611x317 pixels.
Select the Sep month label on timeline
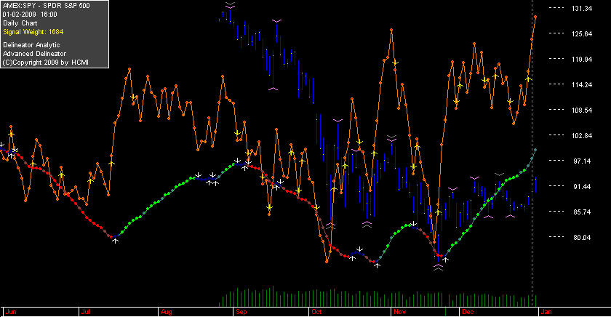pyautogui.click(x=241, y=312)
